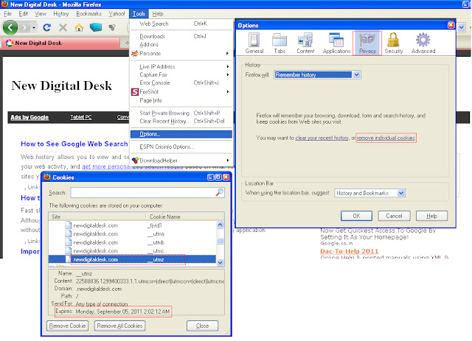Screen dimensions: 472x341
Task: Click the 'Site' column header
Action: pyautogui.click(x=97, y=217)
